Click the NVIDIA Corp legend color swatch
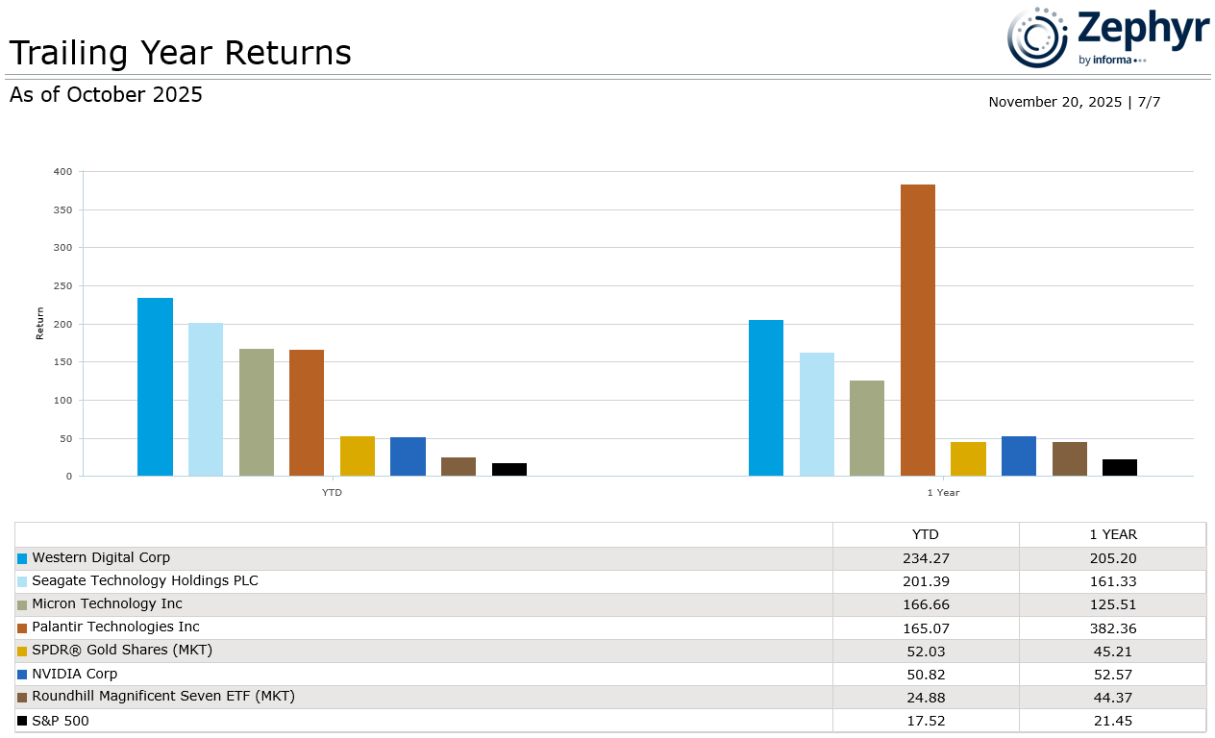The image size is (1215, 738). (22, 674)
